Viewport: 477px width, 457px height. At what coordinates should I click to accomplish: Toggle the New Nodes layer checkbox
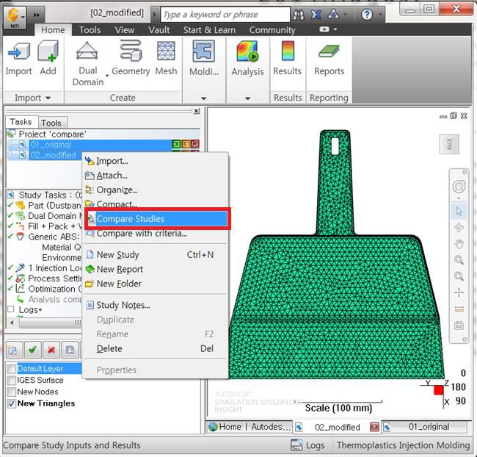pyautogui.click(x=12, y=392)
